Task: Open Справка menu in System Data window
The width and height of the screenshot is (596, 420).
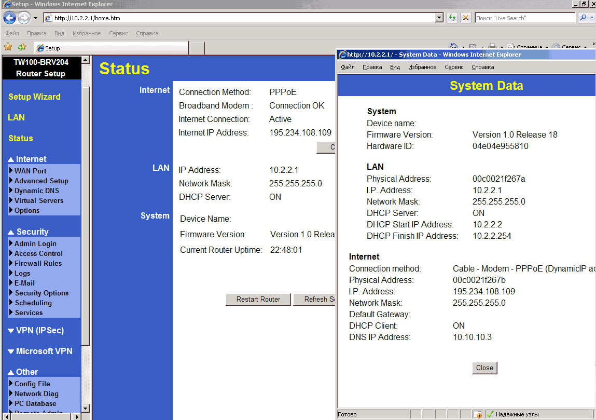Action: coord(483,67)
